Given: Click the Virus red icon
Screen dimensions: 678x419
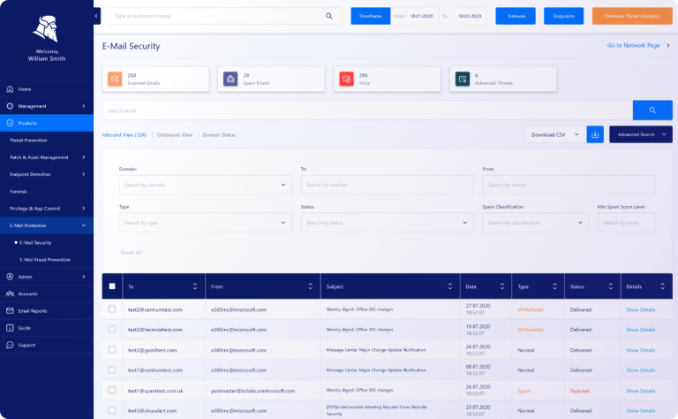Looking at the screenshot, I should click(x=345, y=80).
